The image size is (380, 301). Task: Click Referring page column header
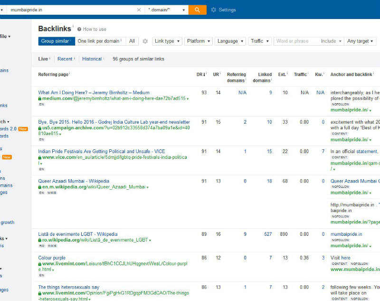(53, 75)
